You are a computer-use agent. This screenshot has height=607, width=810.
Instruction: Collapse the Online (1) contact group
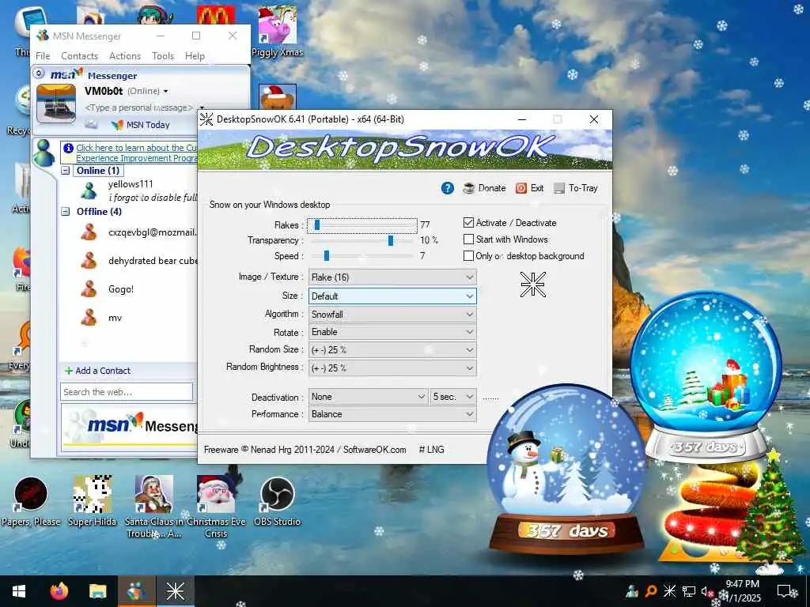coord(66,171)
